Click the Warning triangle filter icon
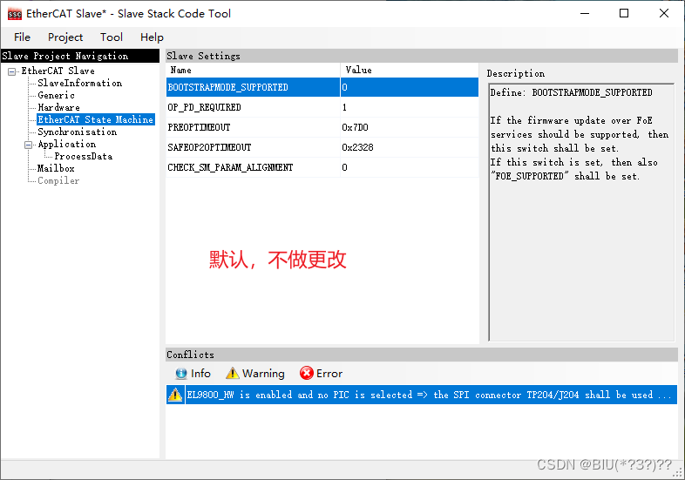Image resolution: width=685 pixels, height=480 pixels. point(233,373)
